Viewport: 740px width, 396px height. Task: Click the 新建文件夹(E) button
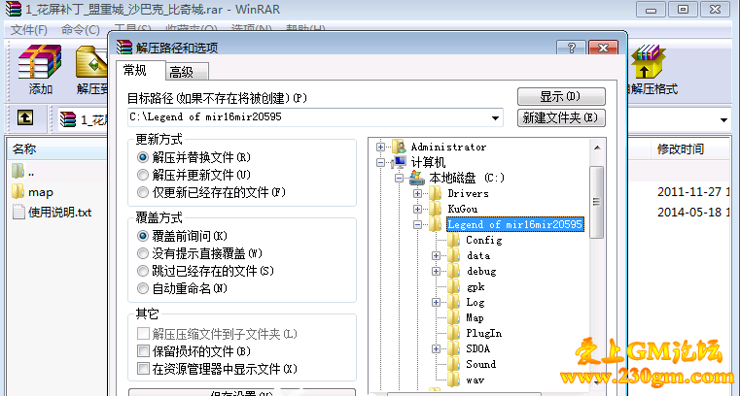tap(561, 117)
